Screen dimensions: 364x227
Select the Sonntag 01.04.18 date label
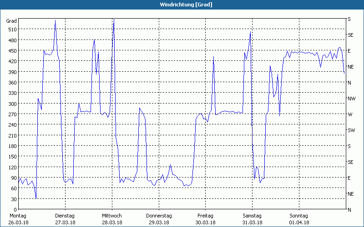pyautogui.click(x=298, y=219)
